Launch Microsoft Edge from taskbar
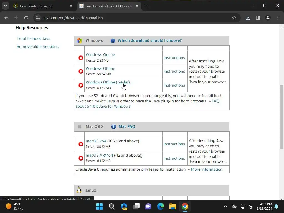284x213 pixels. tap(161, 206)
